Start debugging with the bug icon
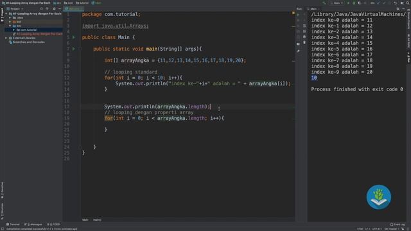 (354, 3)
